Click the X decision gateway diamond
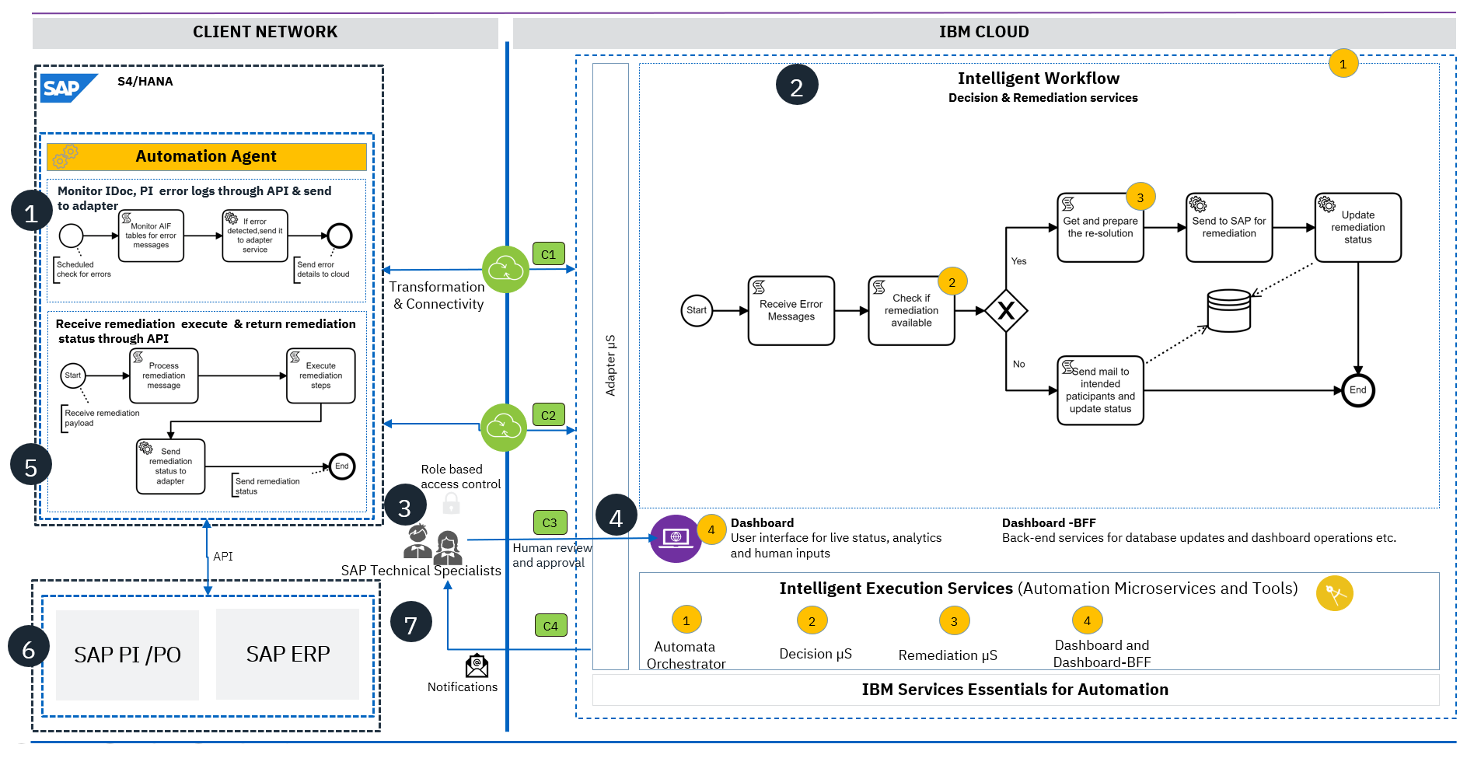Image resolution: width=1481 pixels, height=772 pixels. (1006, 311)
